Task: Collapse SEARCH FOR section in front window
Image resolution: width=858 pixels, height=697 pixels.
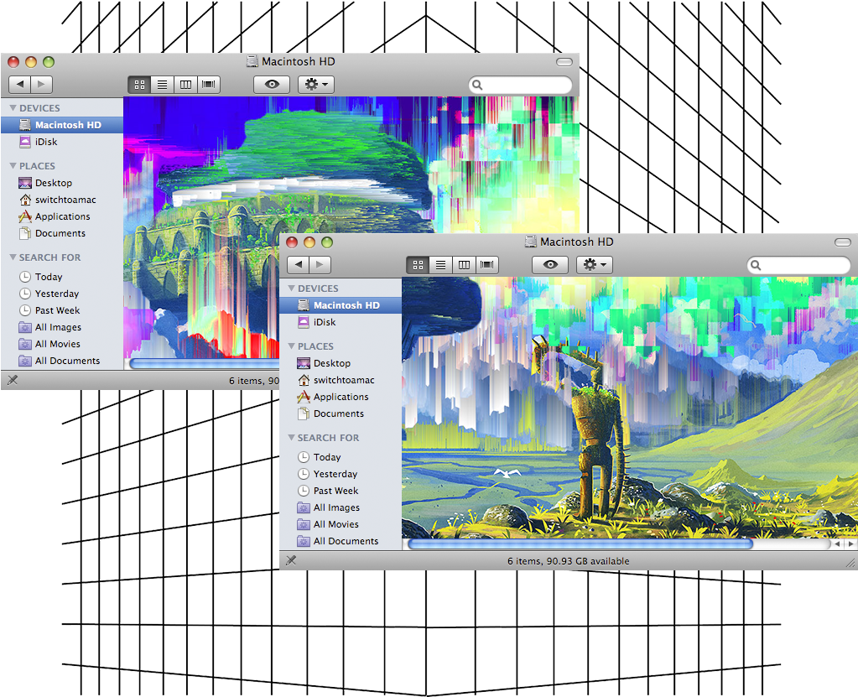Action: point(291,437)
